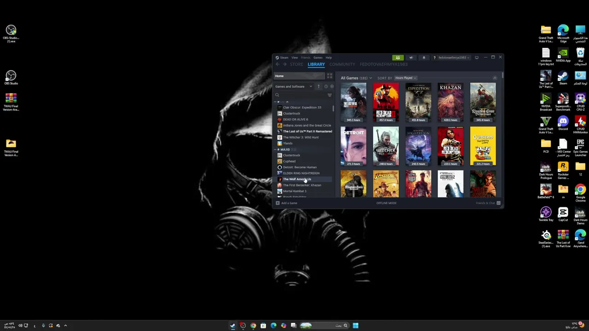Go back with Steam's back arrow
This screenshot has height=331, width=589.
click(x=277, y=64)
